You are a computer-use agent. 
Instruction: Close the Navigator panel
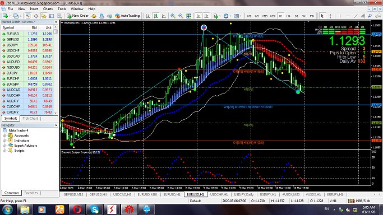(x=56, y=125)
